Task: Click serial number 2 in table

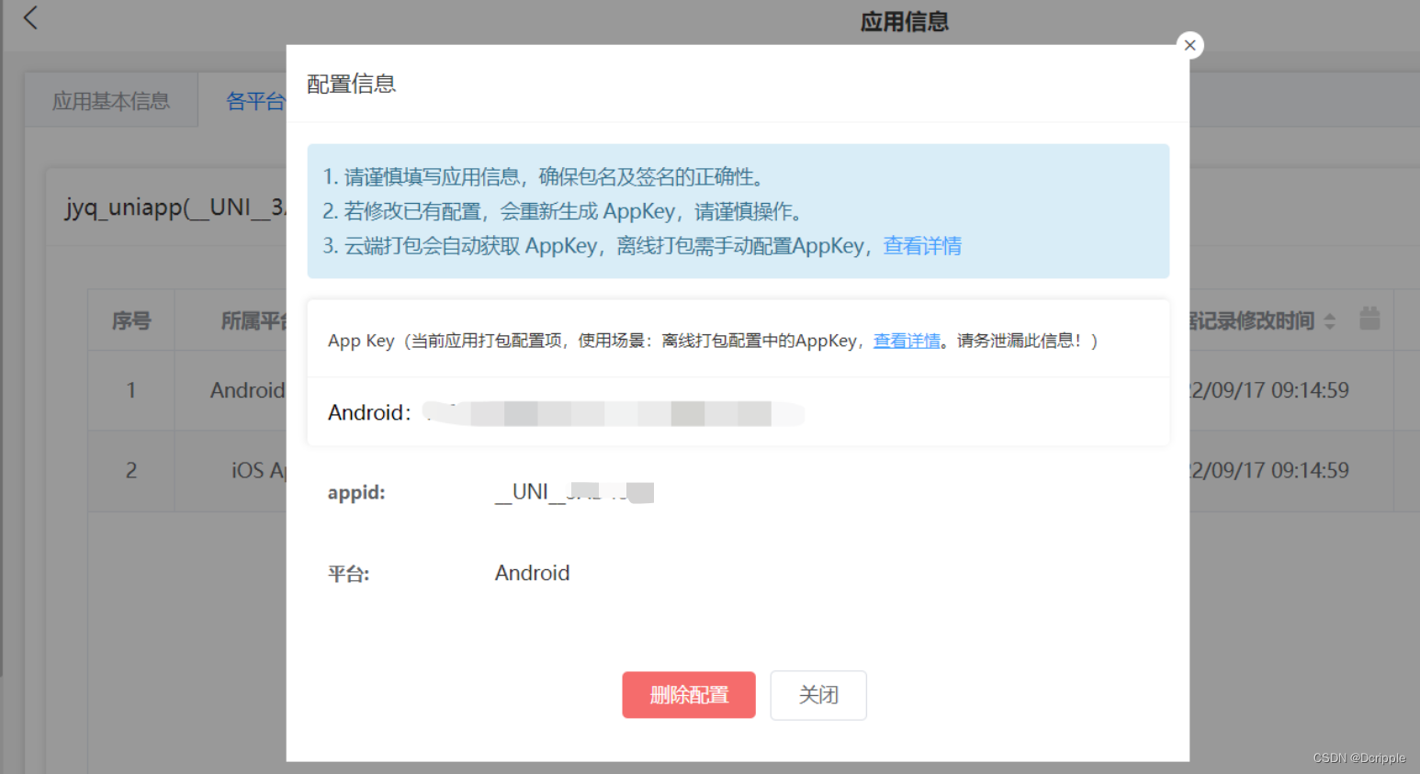Action: click(131, 470)
